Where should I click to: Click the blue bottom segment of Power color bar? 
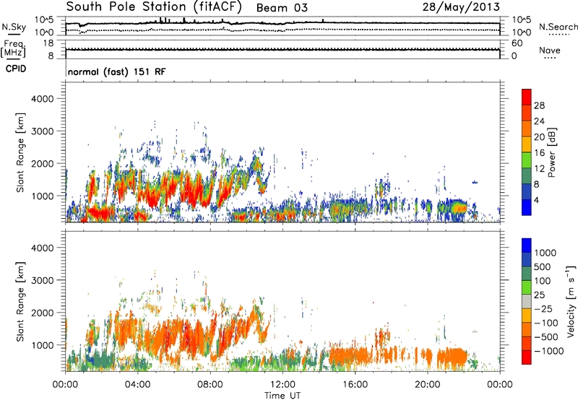tap(527, 207)
